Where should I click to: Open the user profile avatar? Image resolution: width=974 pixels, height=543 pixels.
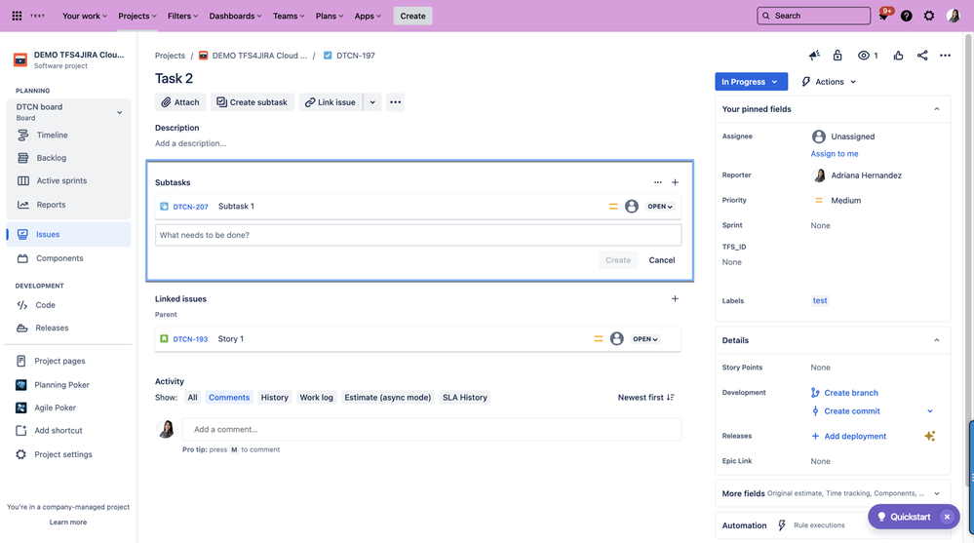point(953,16)
